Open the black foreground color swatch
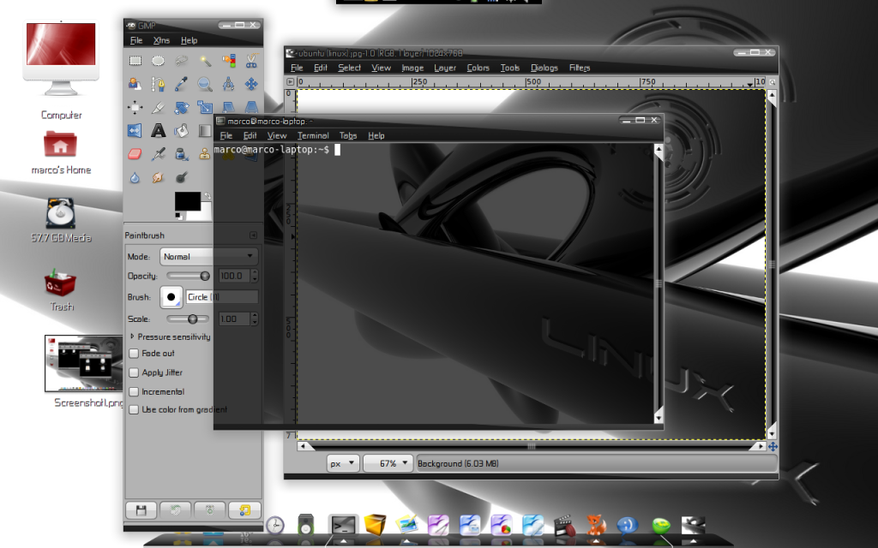The image size is (878, 548). 188,201
